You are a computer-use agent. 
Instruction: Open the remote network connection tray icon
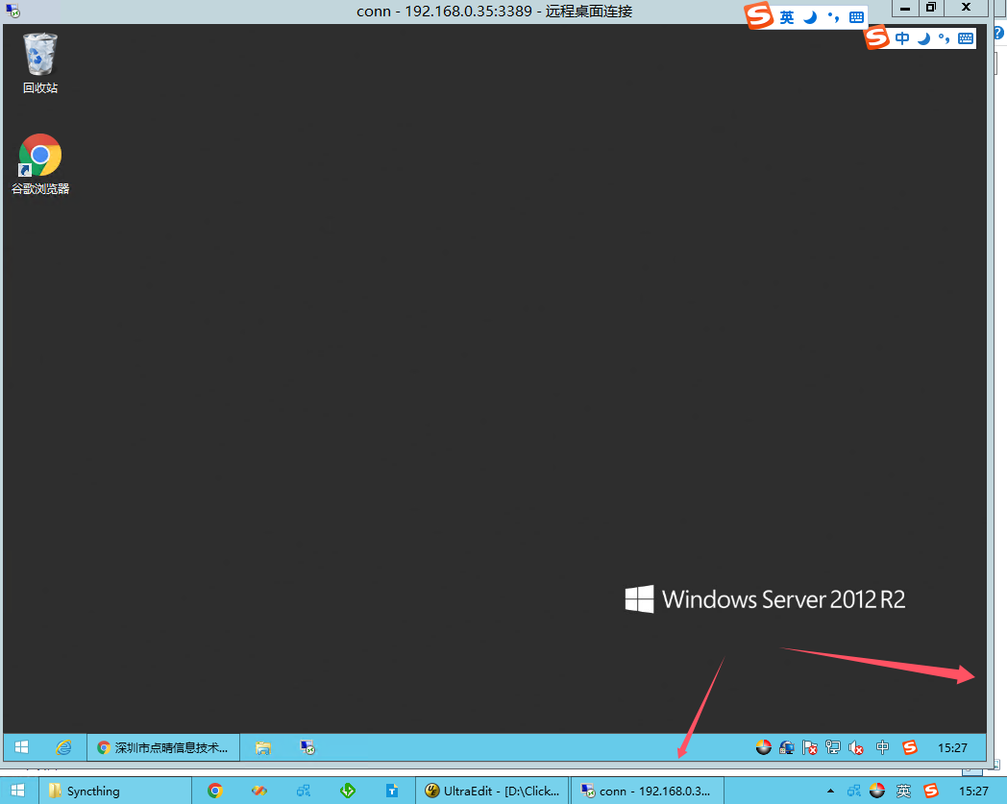[x=833, y=747]
